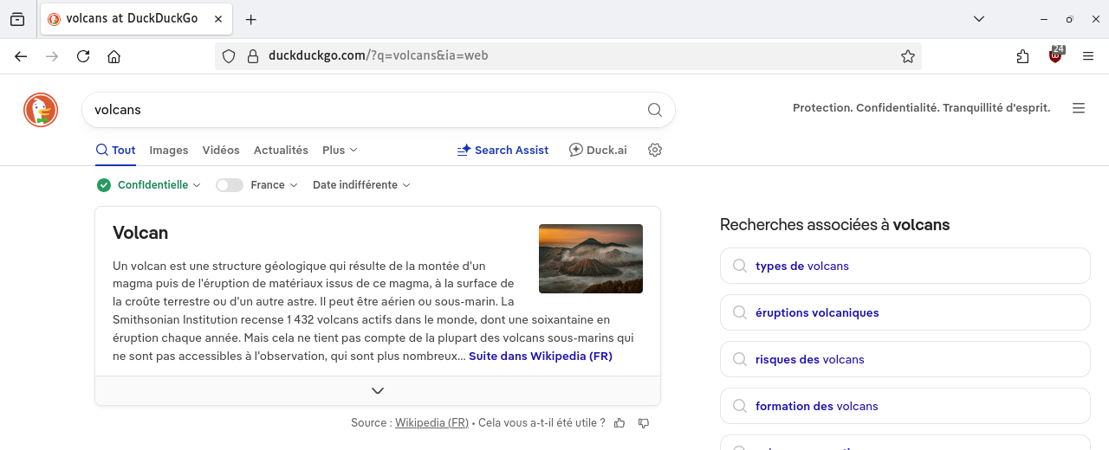Open the Firefox View icon
Screen dimensions: 1109x450
[x=17, y=19]
